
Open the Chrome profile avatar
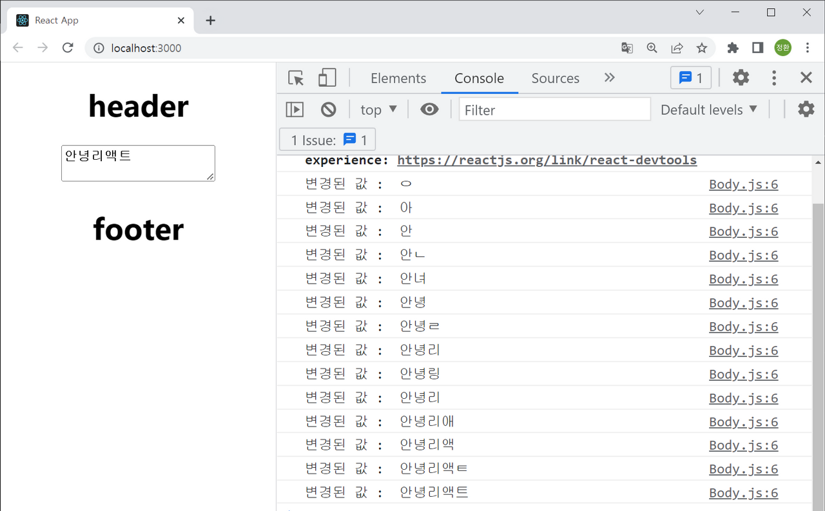click(x=783, y=48)
